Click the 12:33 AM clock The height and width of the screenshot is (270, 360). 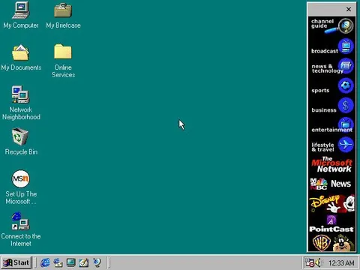tap(341, 263)
